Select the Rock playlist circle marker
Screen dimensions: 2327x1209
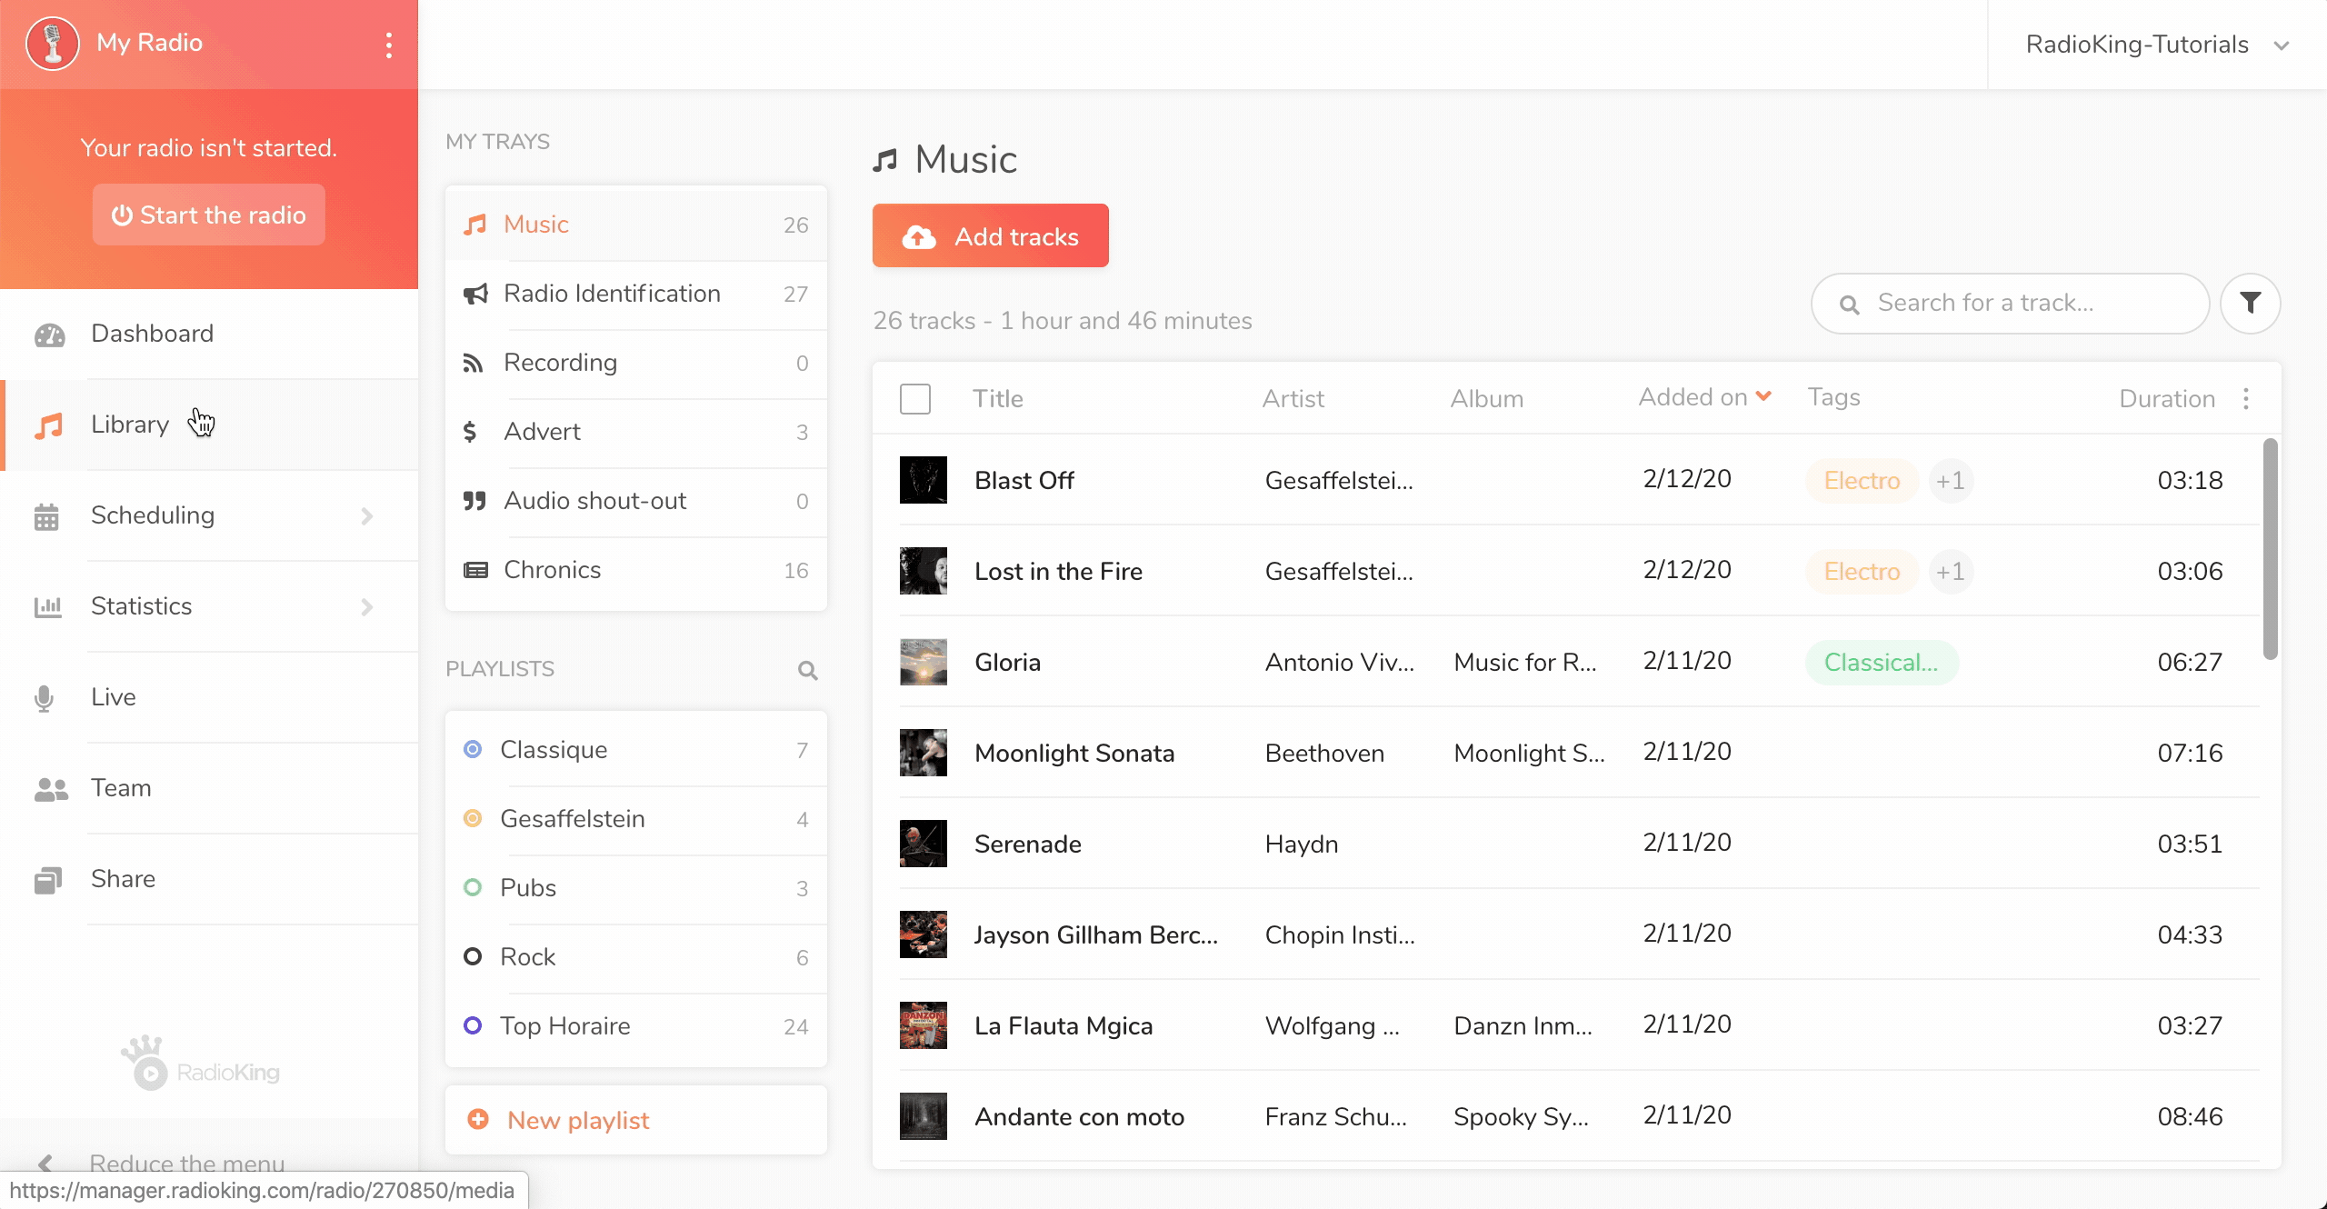click(473, 957)
